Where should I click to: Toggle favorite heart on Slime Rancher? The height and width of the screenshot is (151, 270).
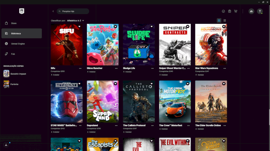point(115,27)
